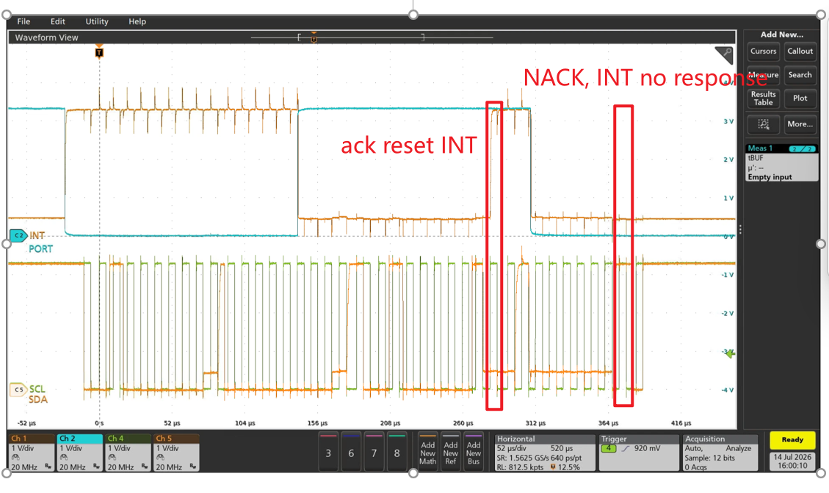Select the C5 SCL SDA channel handle

[18, 389]
